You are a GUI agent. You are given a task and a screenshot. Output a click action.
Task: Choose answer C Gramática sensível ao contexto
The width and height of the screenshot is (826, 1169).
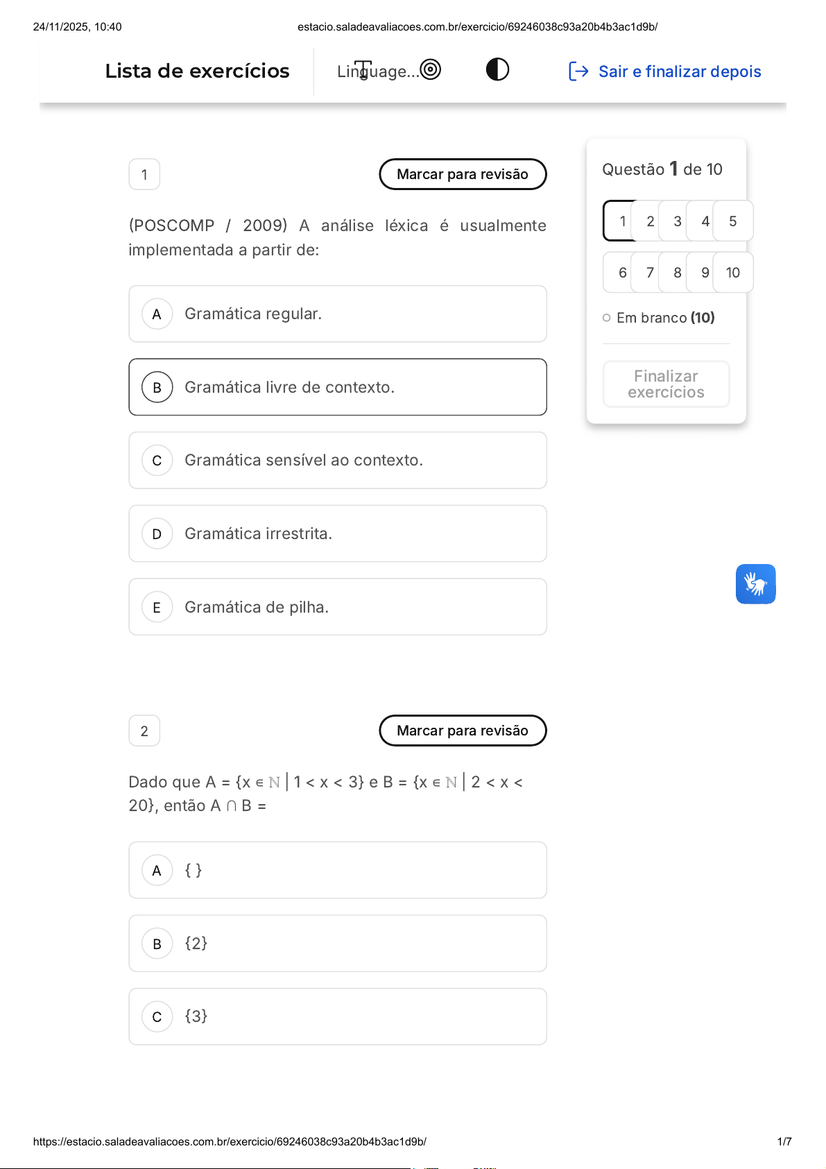[x=337, y=461]
